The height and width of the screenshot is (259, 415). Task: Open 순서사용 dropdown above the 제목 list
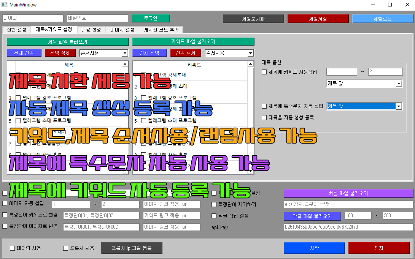[x=103, y=53]
